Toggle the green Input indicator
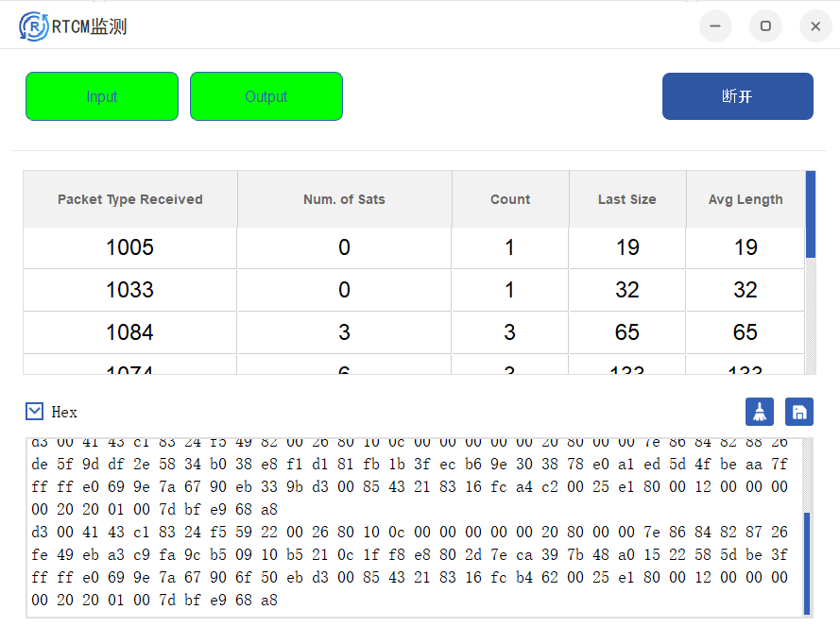Viewport: 840px width, 644px height. click(x=102, y=96)
